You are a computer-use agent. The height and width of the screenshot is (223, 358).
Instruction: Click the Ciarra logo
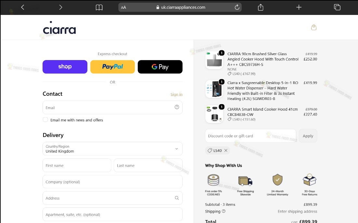click(x=59, y=28)
